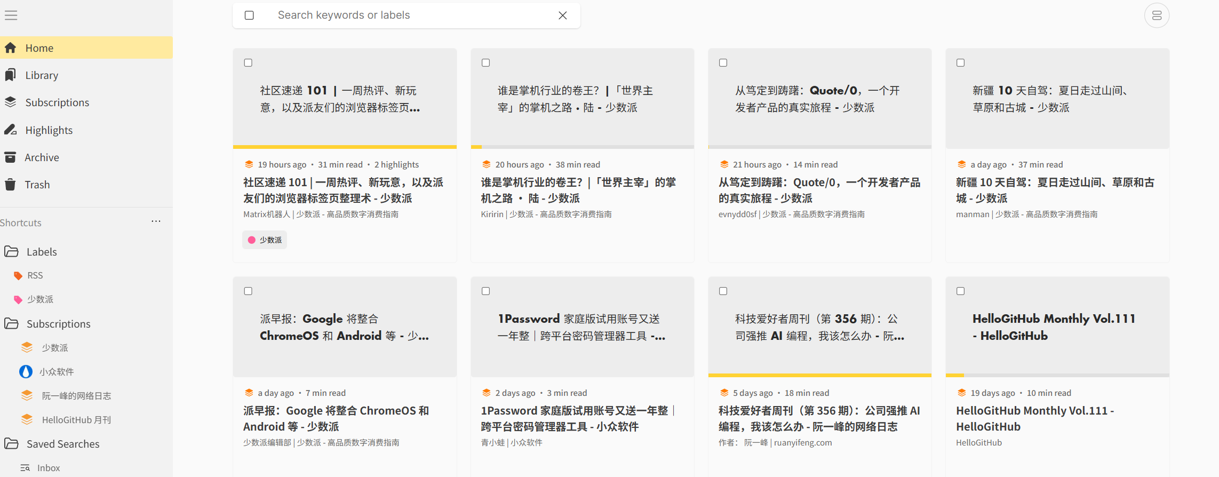Click the Saved Searches folder icon

[11, 443]
